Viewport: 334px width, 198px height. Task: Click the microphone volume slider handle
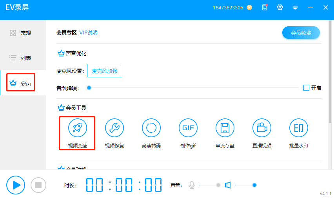218,185
